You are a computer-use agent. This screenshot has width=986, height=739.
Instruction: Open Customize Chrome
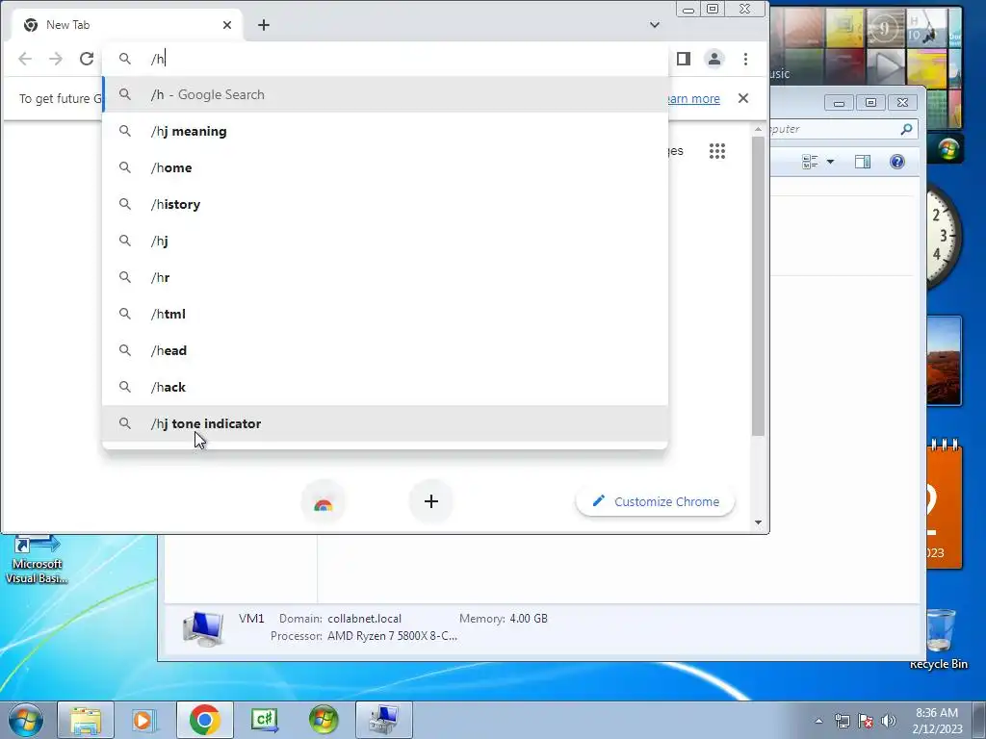click(x=655, y=501)
